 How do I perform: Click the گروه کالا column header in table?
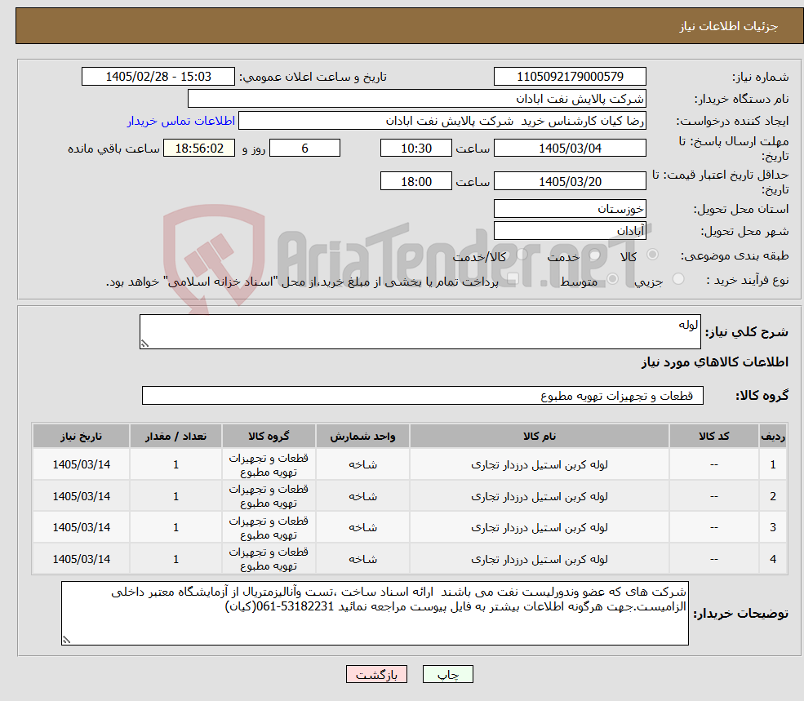pyautogui.click(x=269, y=436)
